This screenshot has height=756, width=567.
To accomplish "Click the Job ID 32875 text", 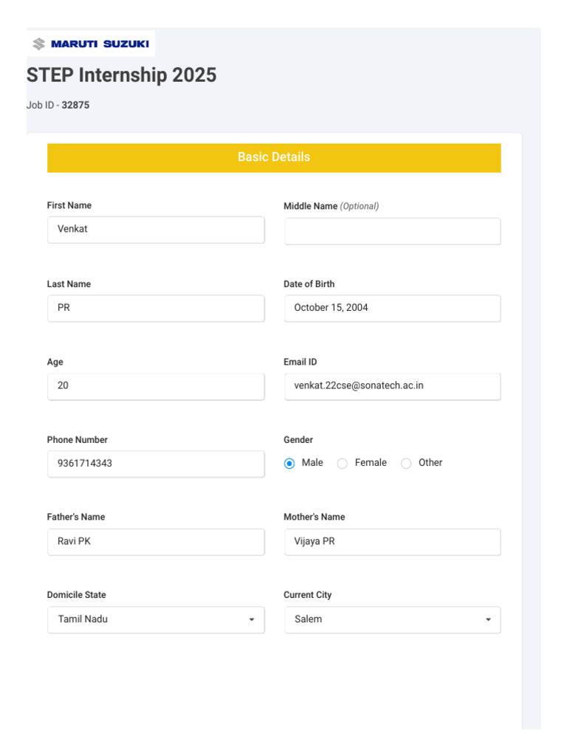I will pyautogui.click(x=58, y=106).
